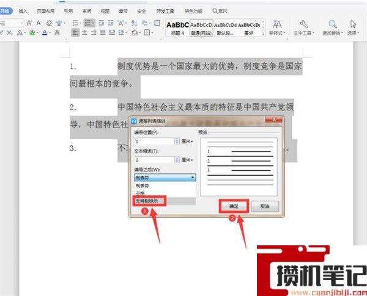Click the insert table grid icon

[x=157, y=23]
